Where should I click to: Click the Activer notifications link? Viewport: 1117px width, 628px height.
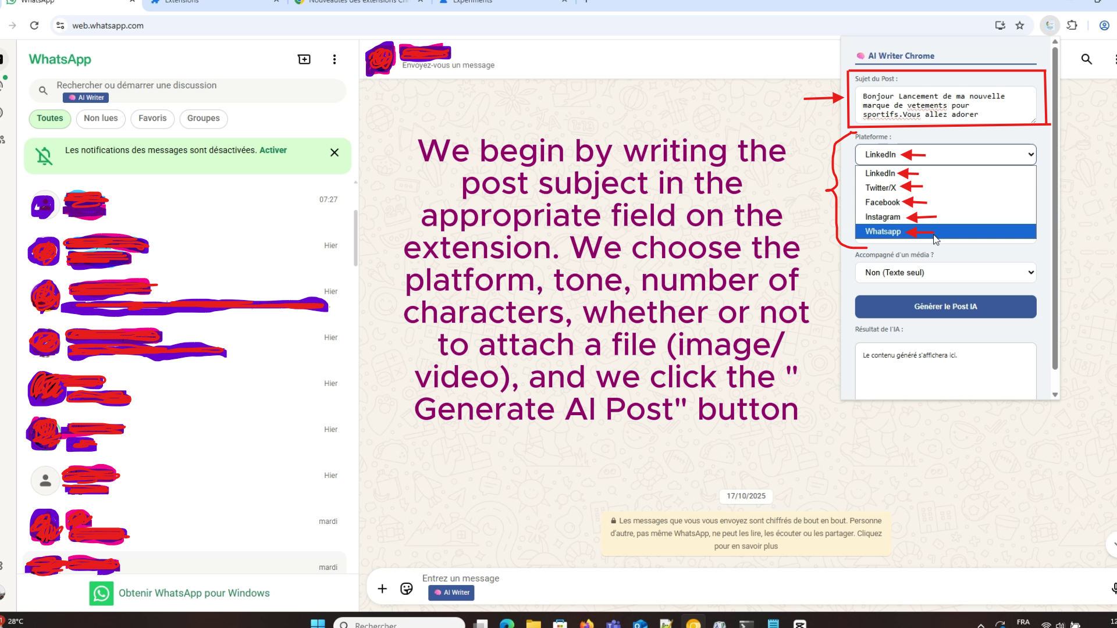273,150
